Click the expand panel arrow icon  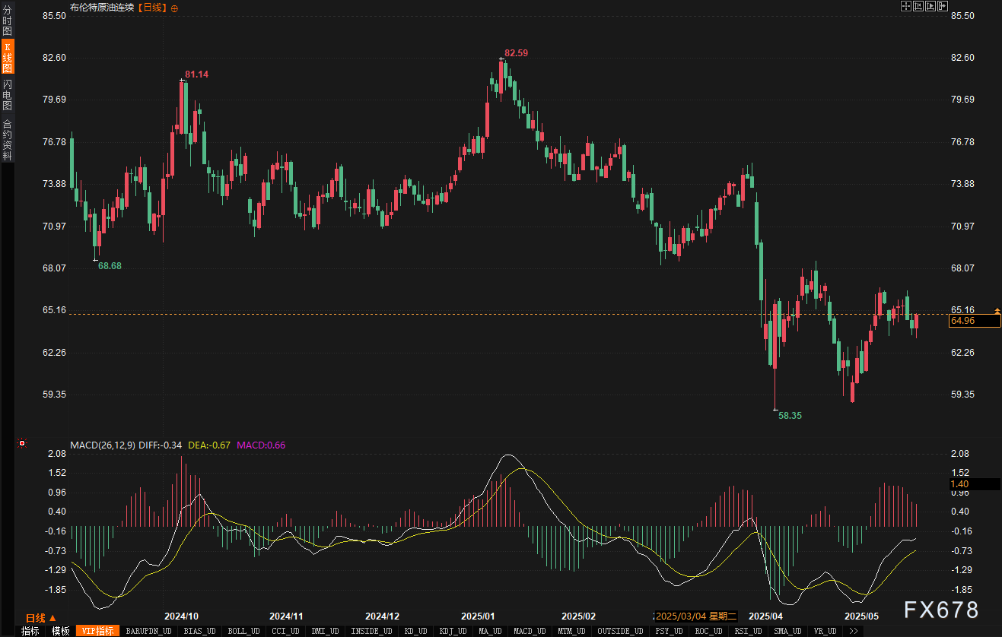(943, 6)
